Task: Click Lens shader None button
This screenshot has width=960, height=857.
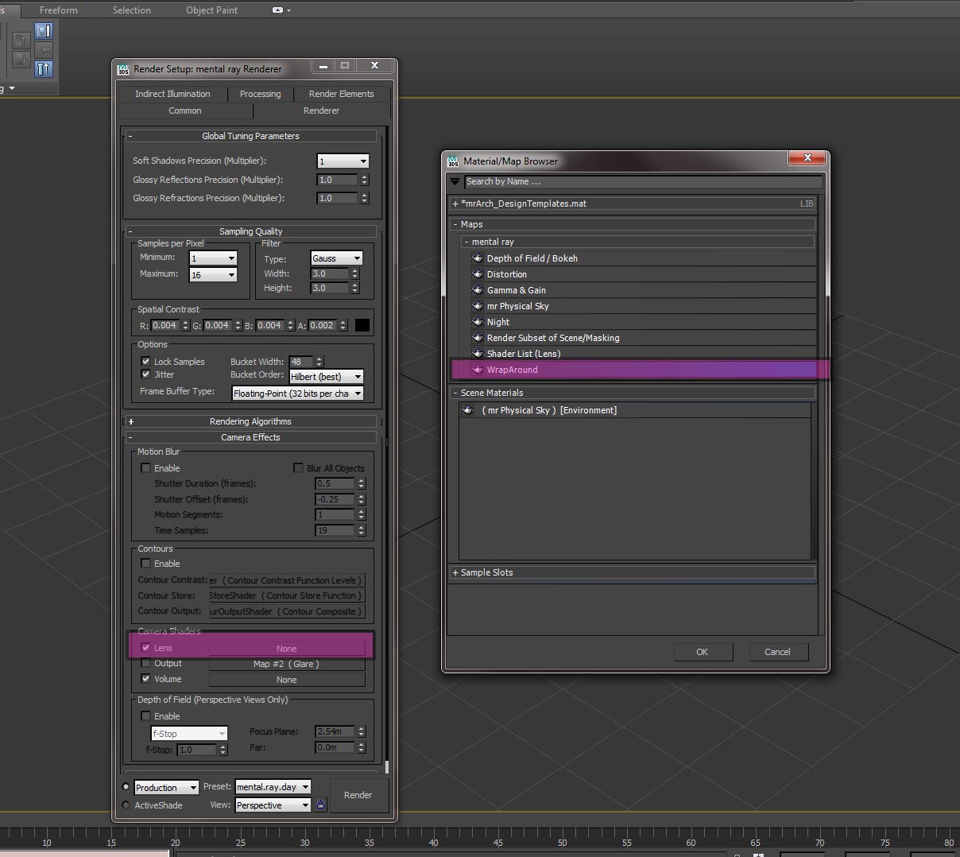Action: coord(287,649)
